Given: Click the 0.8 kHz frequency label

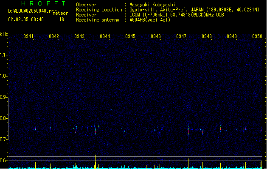Looking at the screenshot, I should point(3,118).
